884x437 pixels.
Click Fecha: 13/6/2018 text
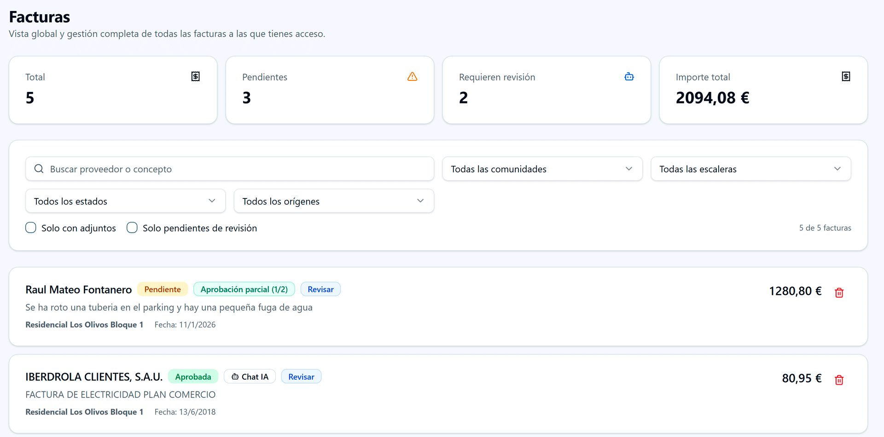click(185, 412)
